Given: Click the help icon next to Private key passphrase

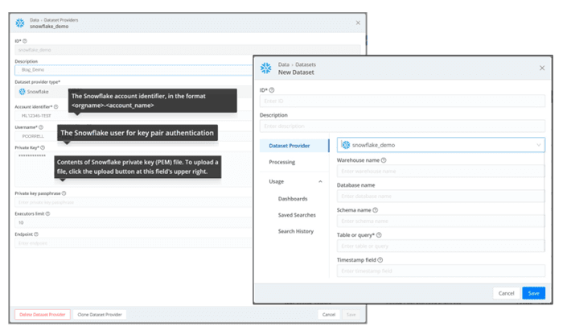Looking at the screenshot, I should point(64,193).
